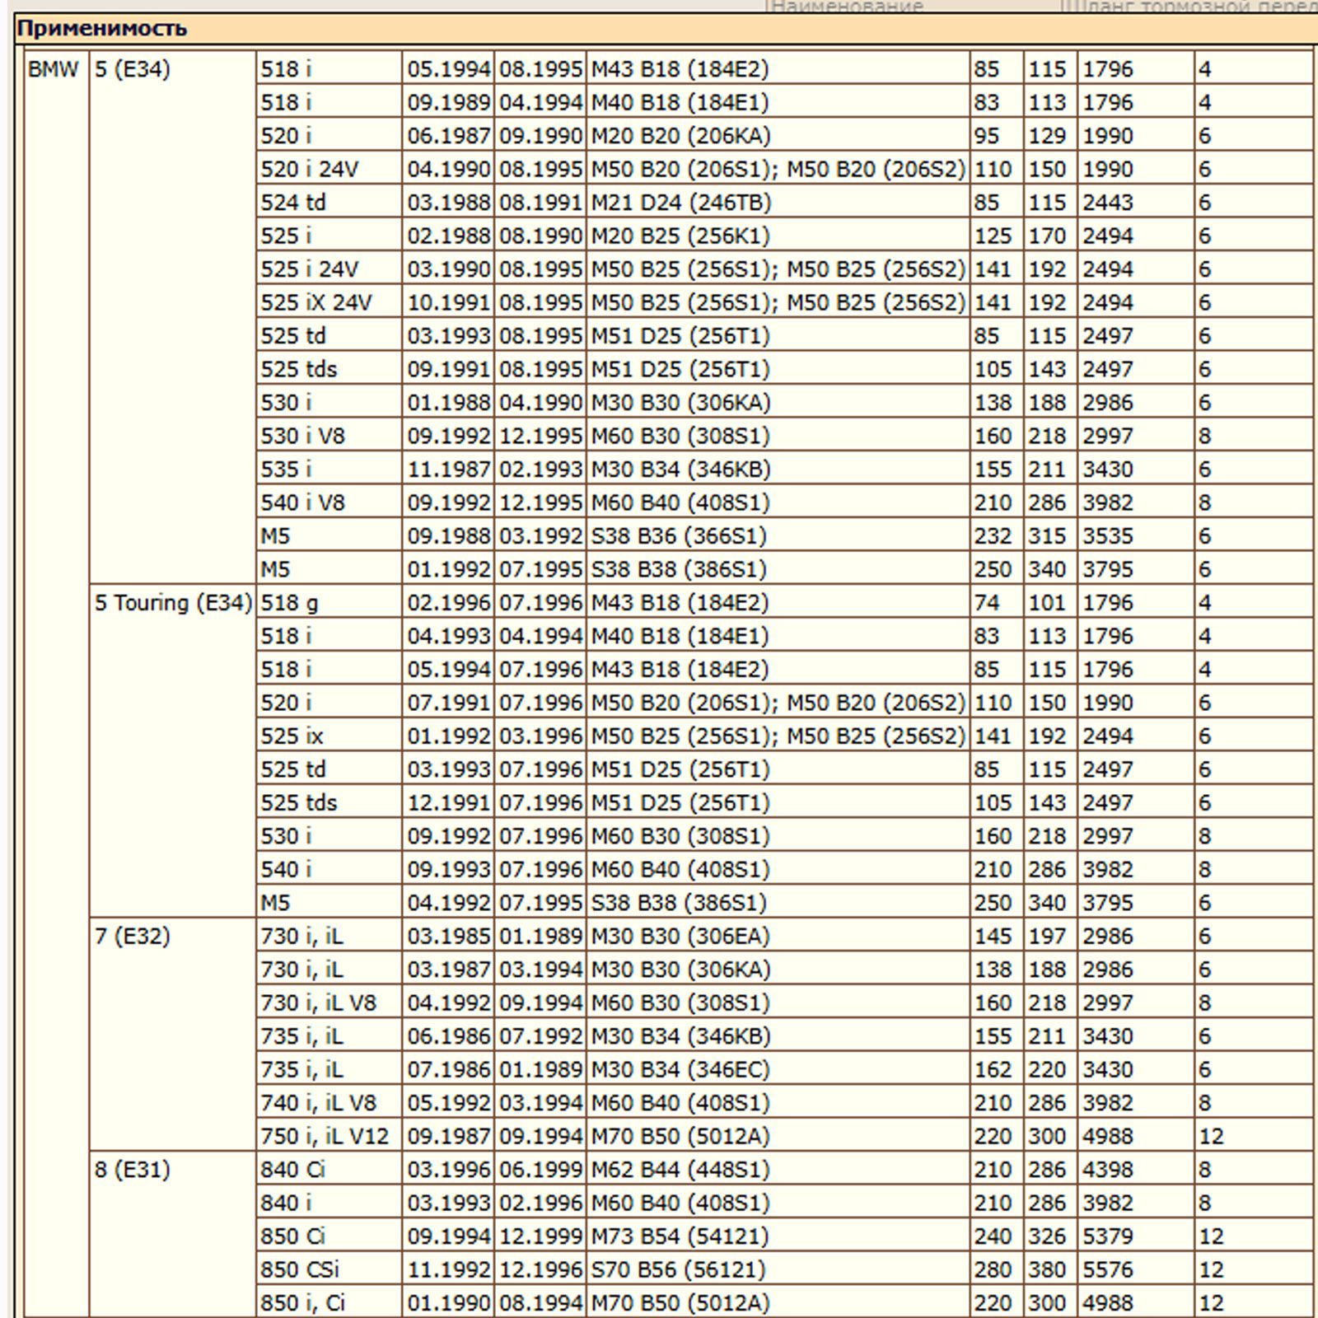This screenshot has height=1318, width=1318.
Task: Click the 7 (E32) model series cell
Action: pyautogui.click(x=133, y=937)
